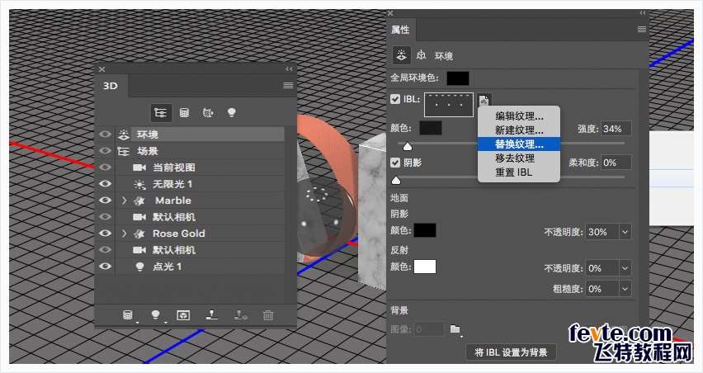
Task: Expand the Marble mesh tree item
Action: point(125,201)
